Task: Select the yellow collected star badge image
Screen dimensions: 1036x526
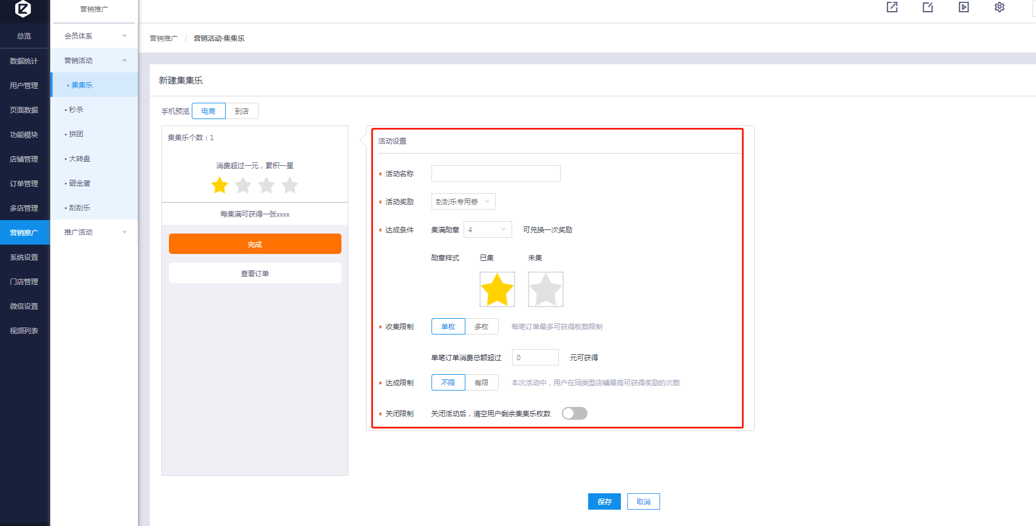Action: pyautogui.click(x=497, y=289)
